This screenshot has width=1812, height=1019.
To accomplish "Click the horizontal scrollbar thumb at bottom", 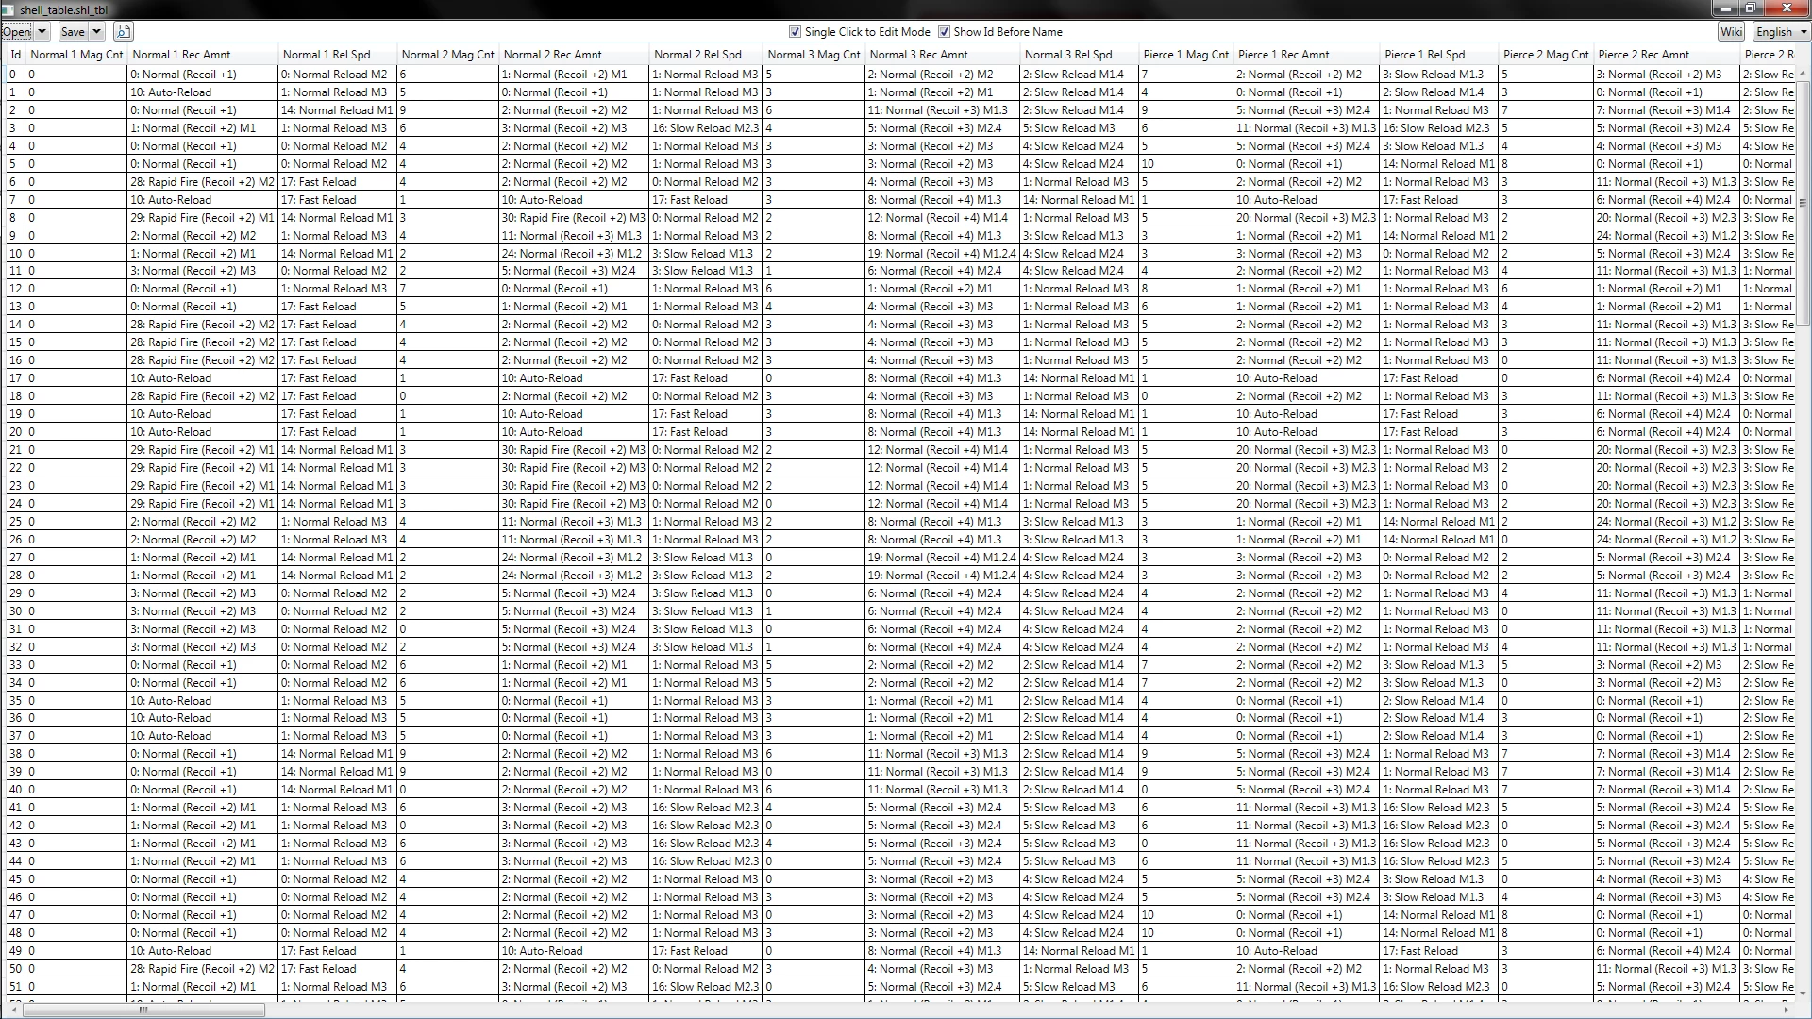I will (143, 1010).
